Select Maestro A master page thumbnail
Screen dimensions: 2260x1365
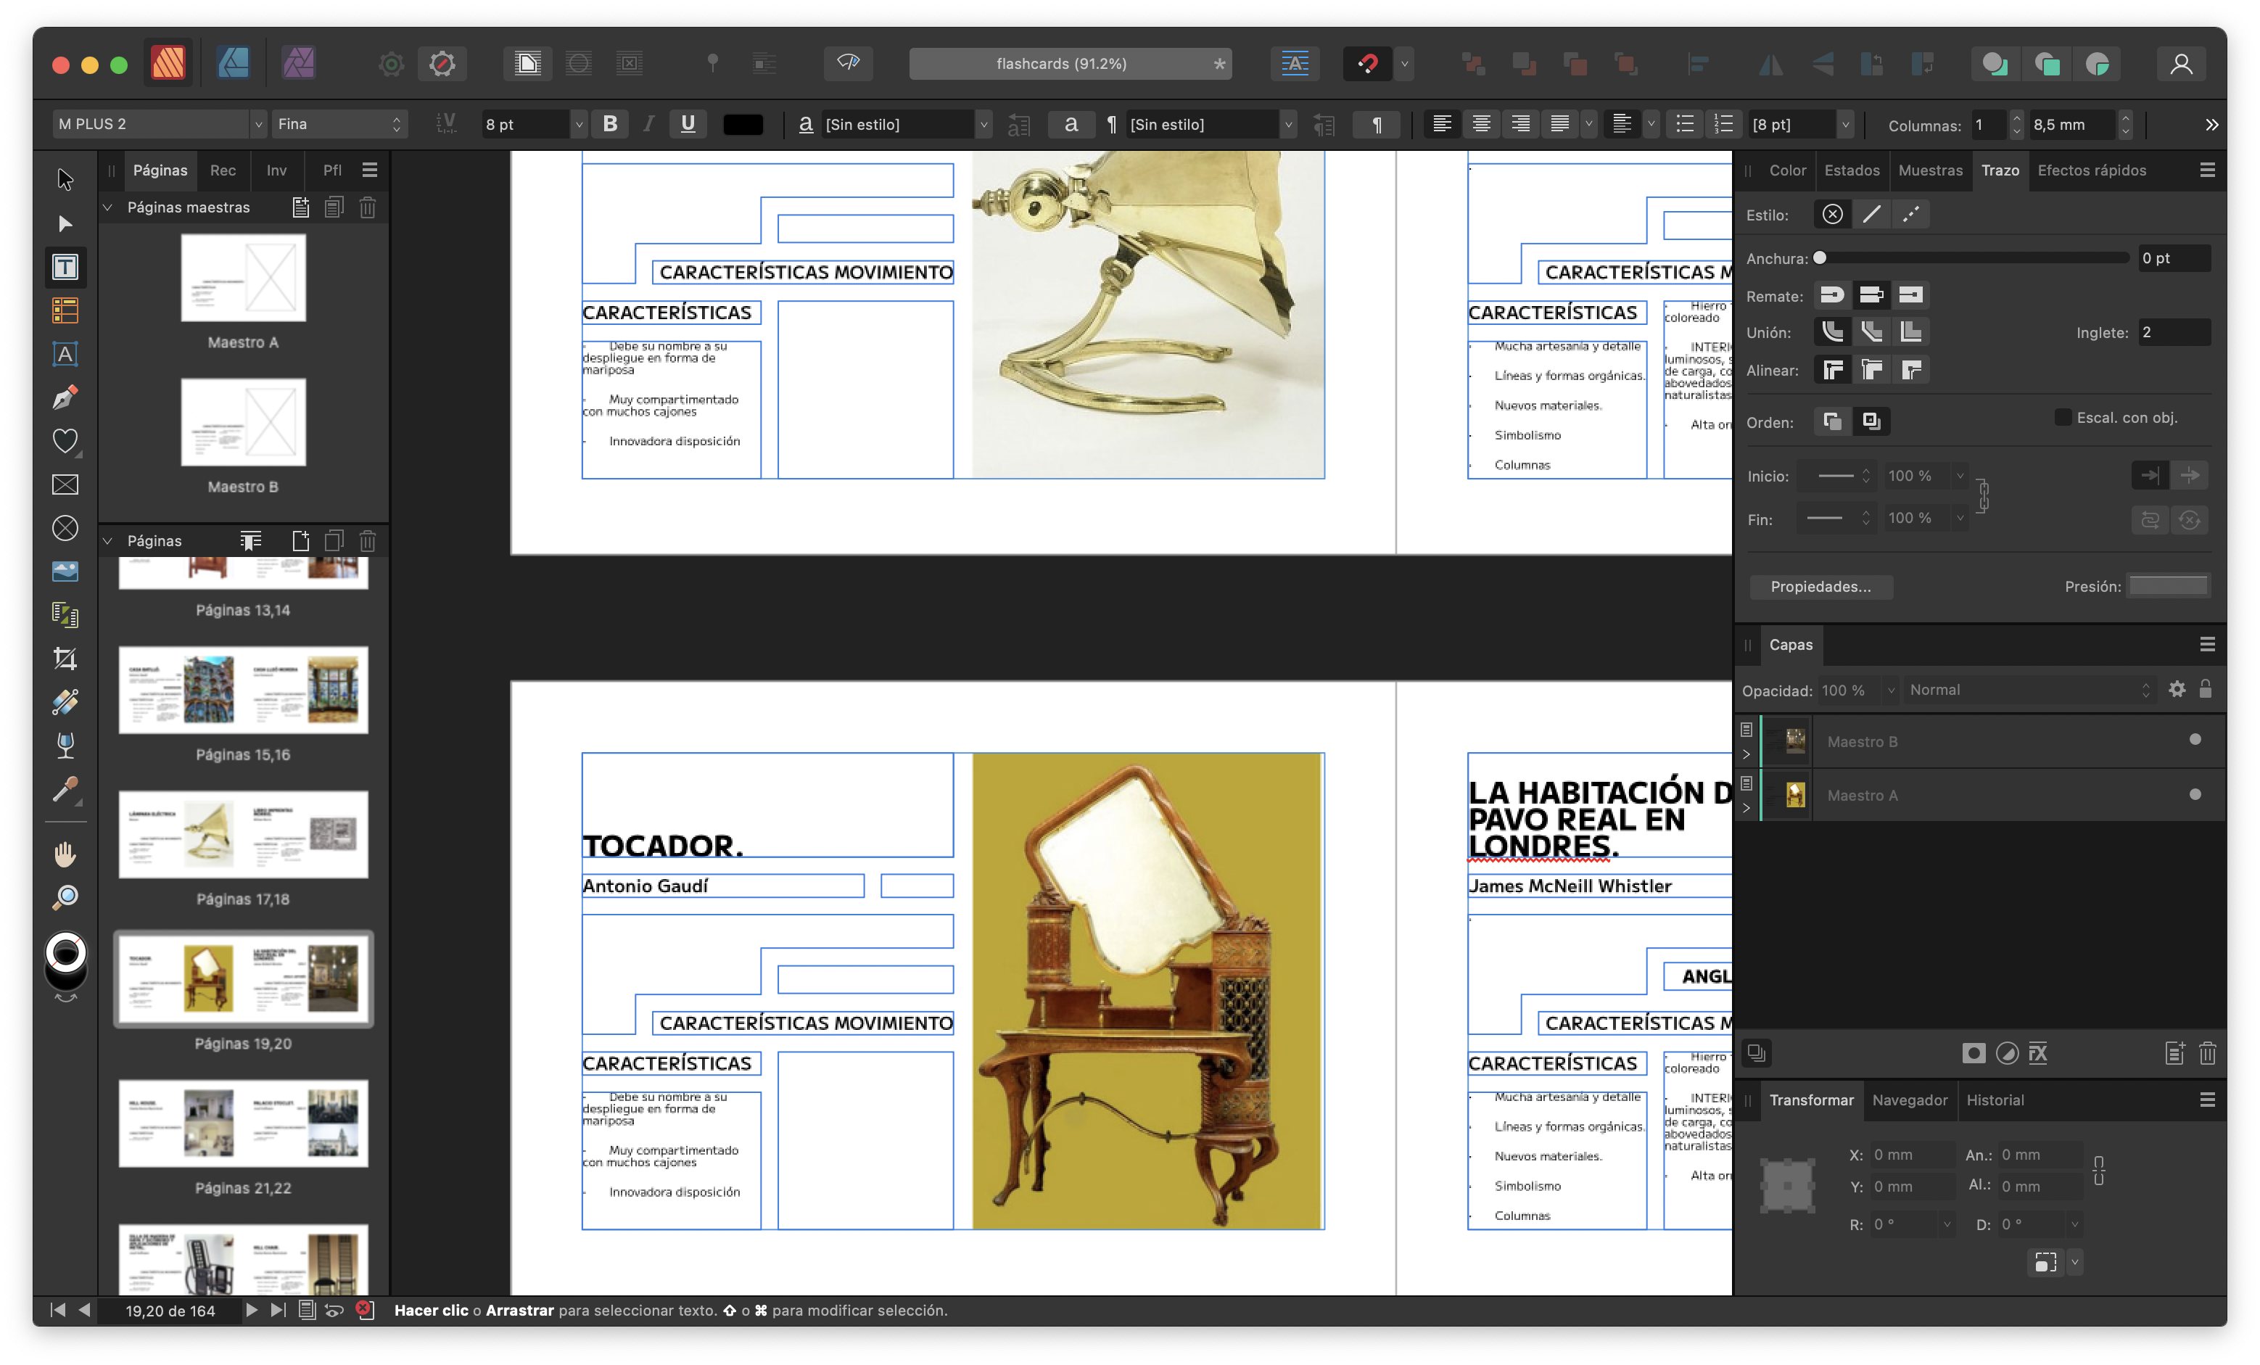click(x=243, y=277)
